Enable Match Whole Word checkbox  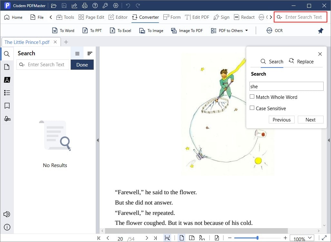pyautogui.click(x=252, y=97)
